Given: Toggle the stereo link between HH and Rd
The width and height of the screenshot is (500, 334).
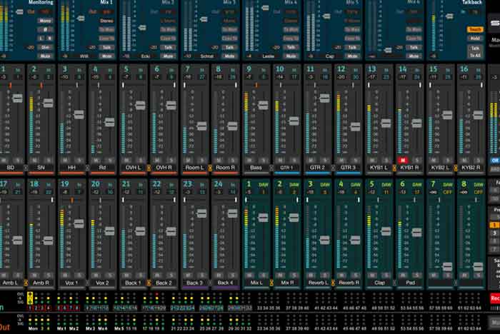Looking at the screenshot, I should click(87, 168).
